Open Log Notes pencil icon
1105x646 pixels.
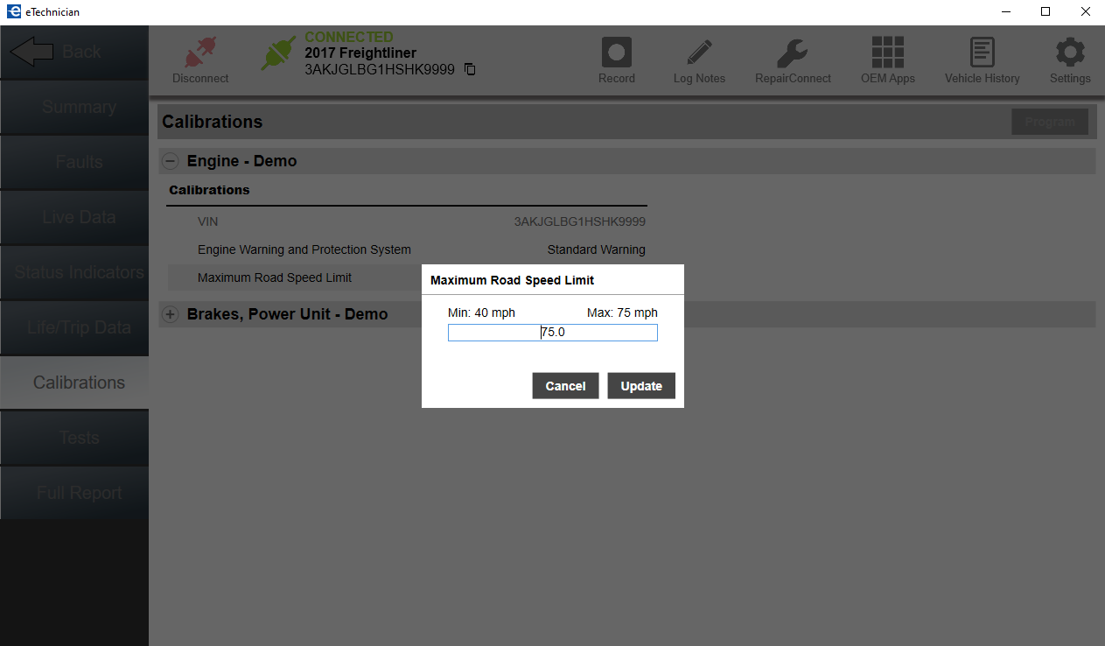[x=699, y=53]
